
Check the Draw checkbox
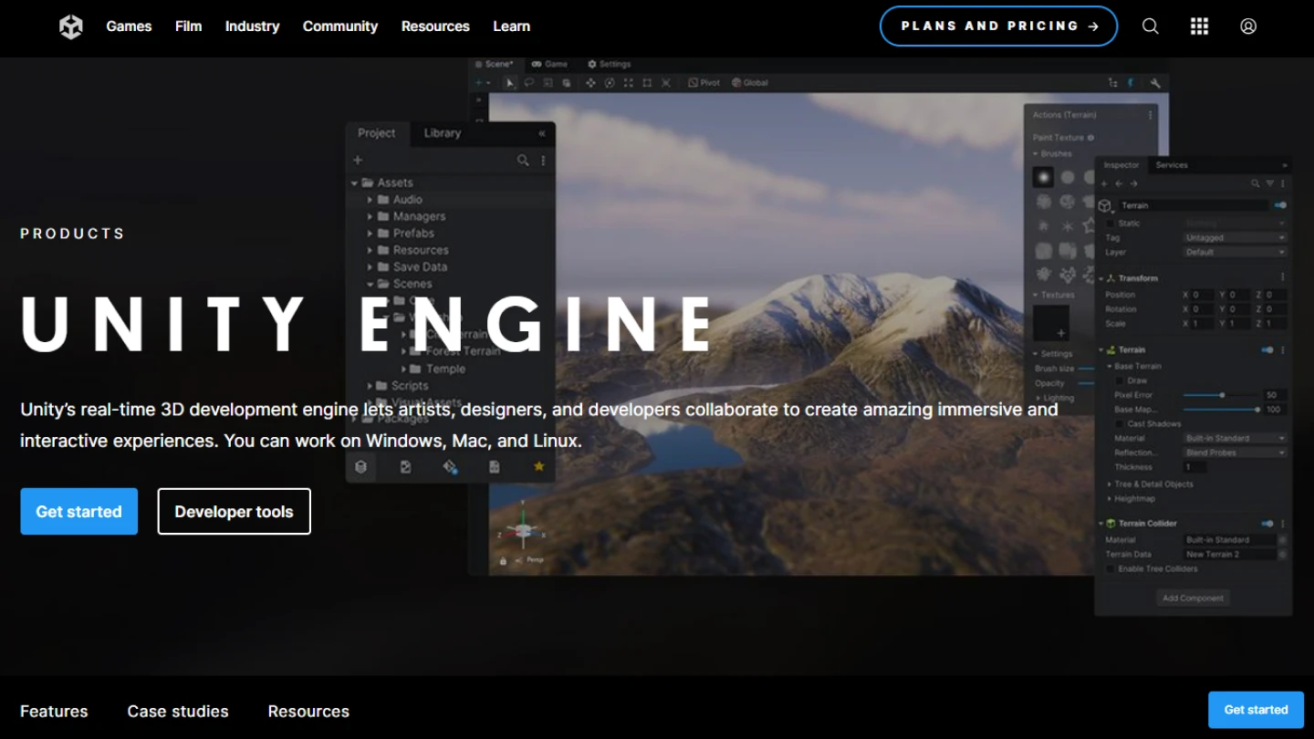coord(1121,380)
